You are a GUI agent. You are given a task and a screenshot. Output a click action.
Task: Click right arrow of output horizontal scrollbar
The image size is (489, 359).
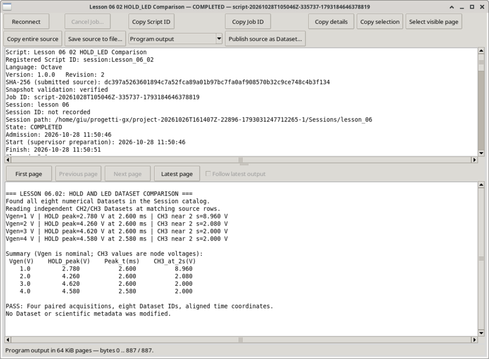click(x=474, y=340)
